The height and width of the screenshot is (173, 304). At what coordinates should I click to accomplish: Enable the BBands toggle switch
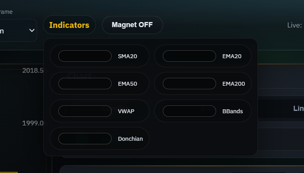(189, 111)
